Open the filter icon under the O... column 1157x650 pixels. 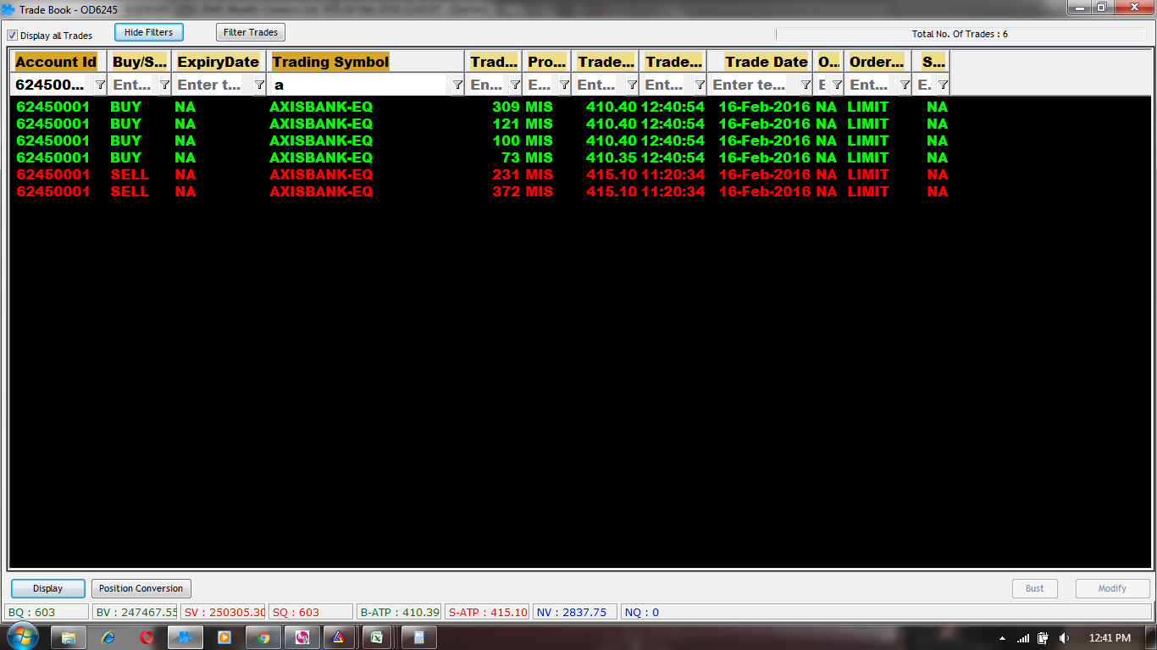(x=837, y=85)
